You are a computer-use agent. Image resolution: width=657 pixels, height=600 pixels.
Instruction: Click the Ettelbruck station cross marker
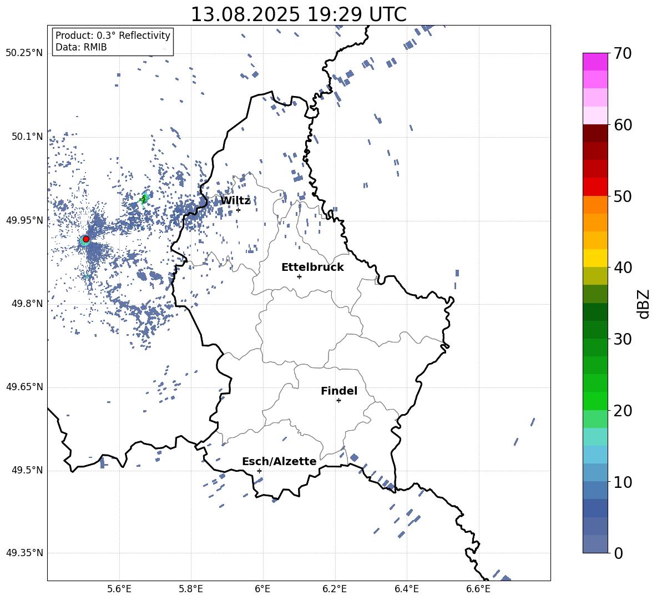point(299,276)
